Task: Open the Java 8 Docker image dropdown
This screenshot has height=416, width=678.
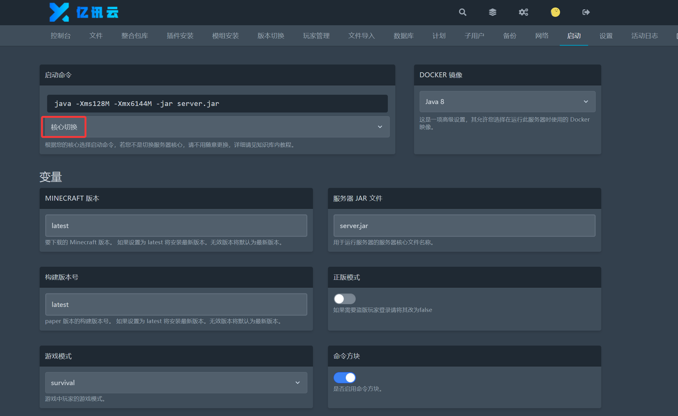Action: 507,102
